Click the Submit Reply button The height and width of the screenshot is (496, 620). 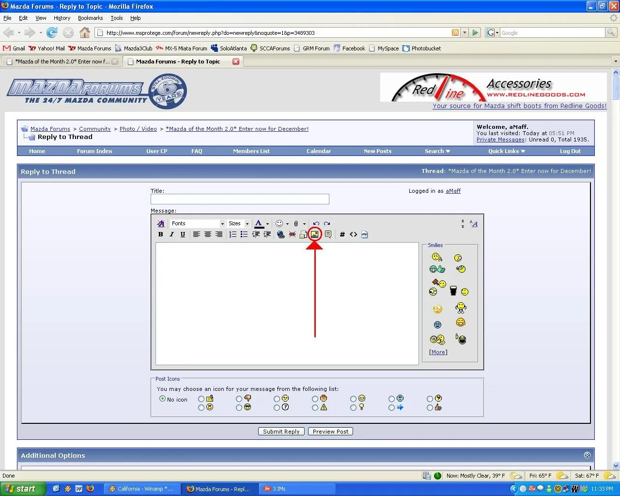coord(281,431)
